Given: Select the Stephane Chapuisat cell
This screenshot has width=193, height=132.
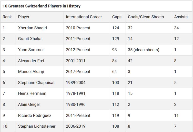Looking at the screenshot, I should (40, 82).
